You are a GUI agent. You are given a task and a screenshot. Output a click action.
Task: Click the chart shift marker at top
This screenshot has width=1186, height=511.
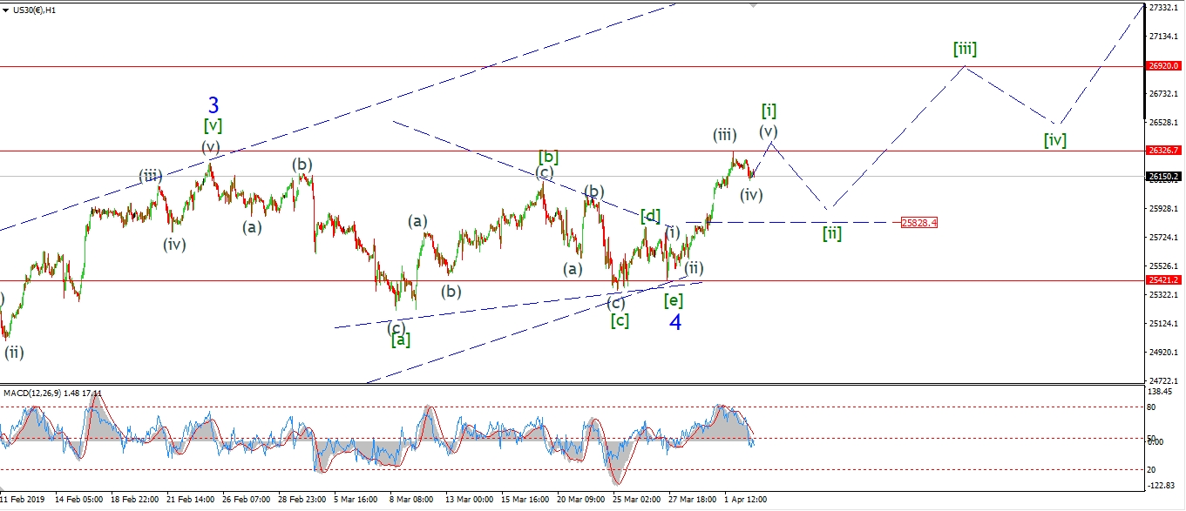pos(754,4)
